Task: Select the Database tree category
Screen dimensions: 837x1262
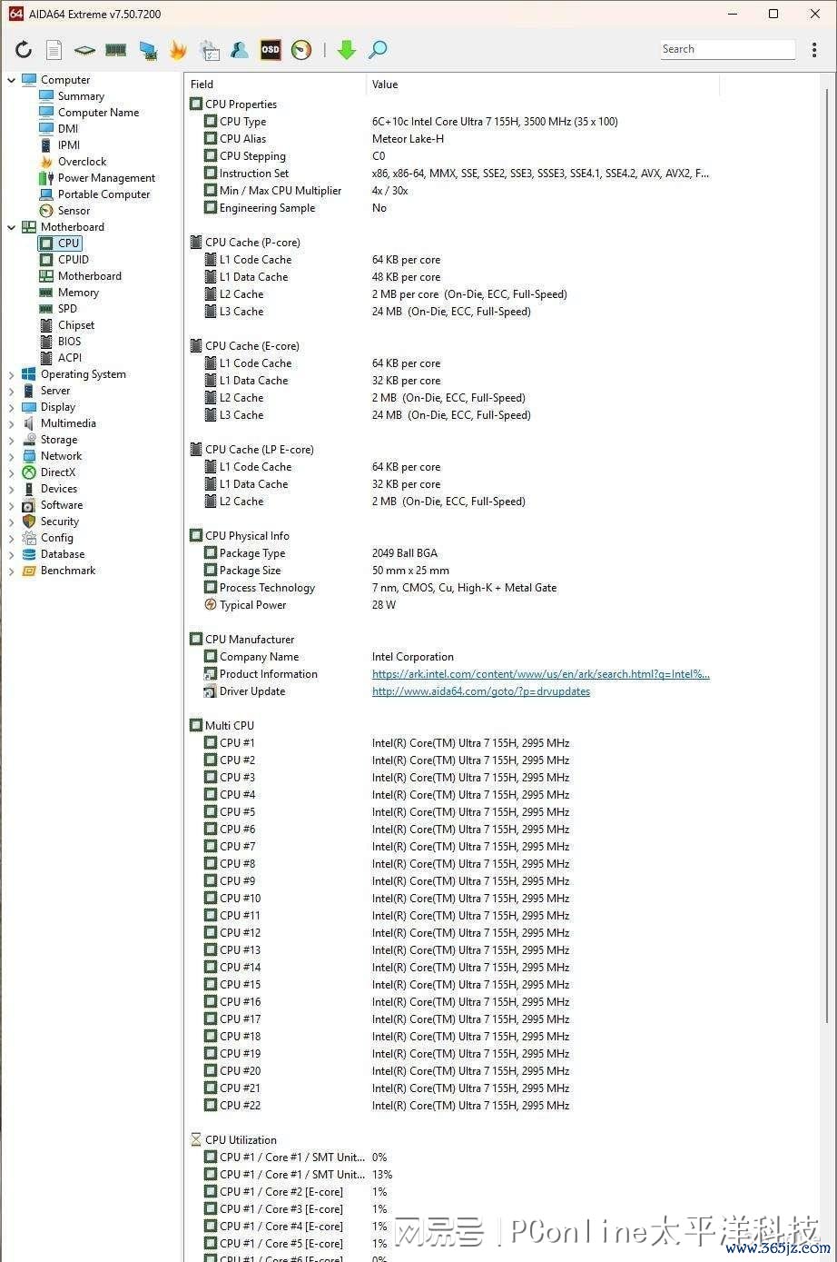Action: coord(63,554)
